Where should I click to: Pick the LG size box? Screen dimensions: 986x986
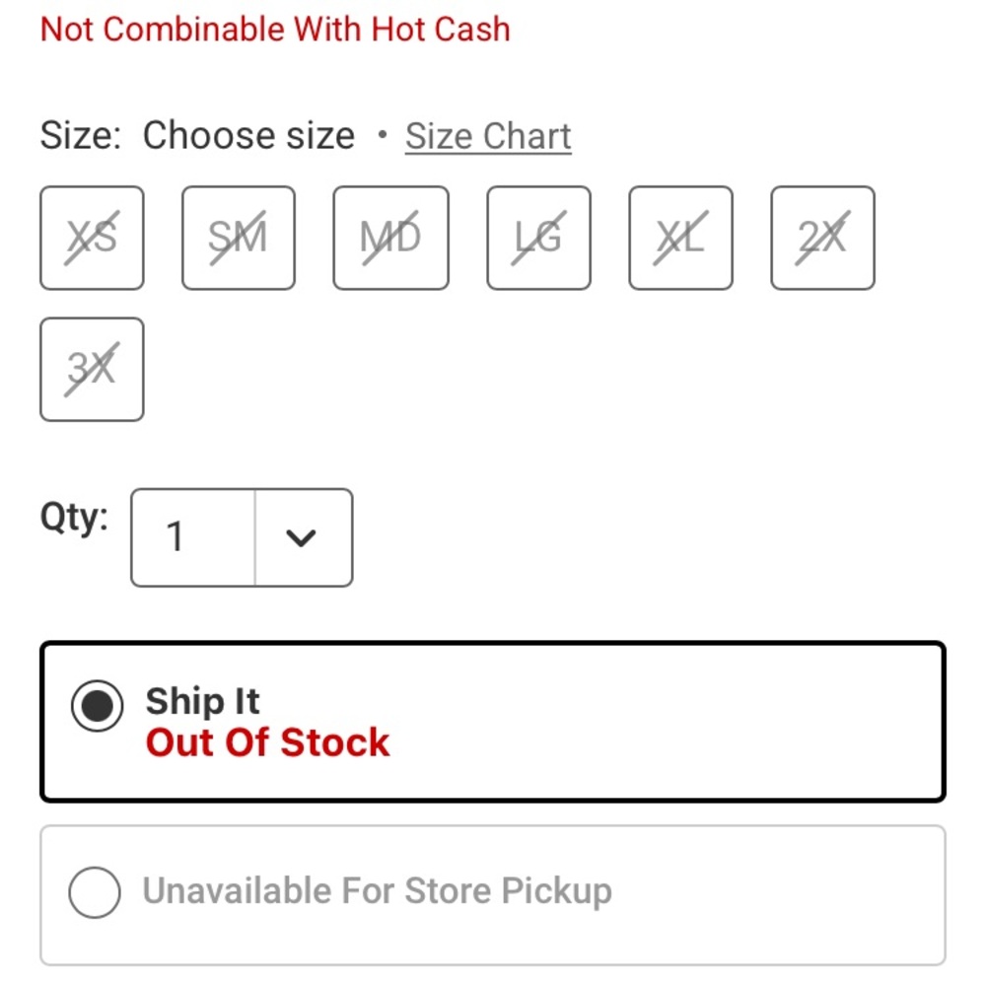click(538, 238)
